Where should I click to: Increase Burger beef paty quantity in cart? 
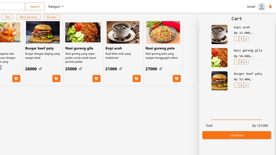[246, 85]
